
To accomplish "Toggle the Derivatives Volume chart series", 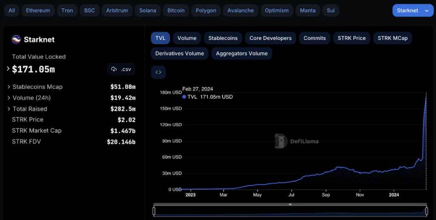I will (x=180, y=53).
